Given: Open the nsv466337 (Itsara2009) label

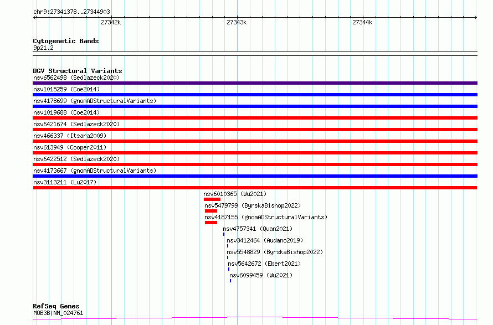Looking at the screenshot, I should pos(70,136).
